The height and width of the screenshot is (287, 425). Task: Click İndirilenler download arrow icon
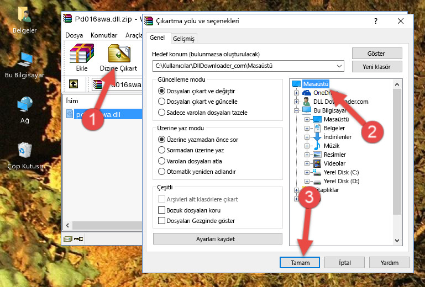tap(317, 137)
